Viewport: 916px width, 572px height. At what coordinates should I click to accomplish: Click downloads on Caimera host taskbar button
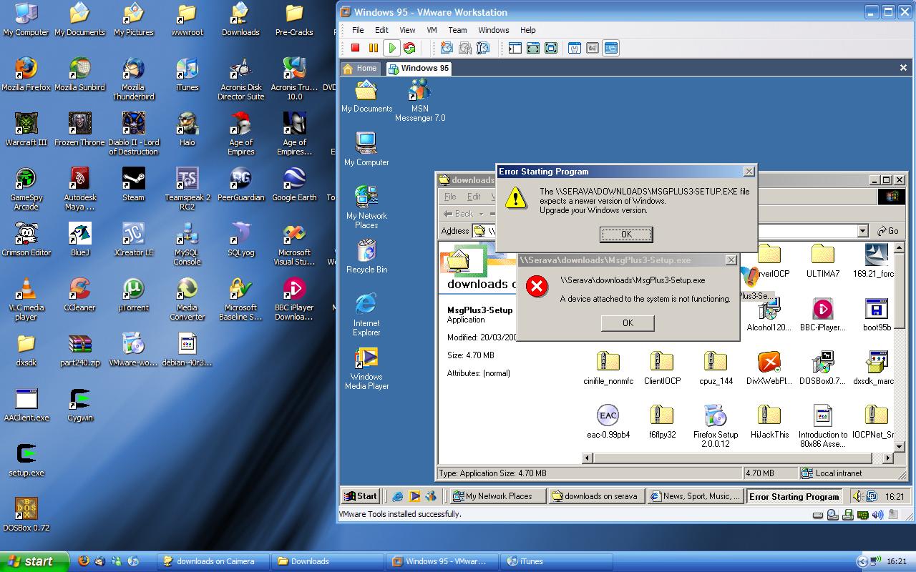click(x=215, y=561)
